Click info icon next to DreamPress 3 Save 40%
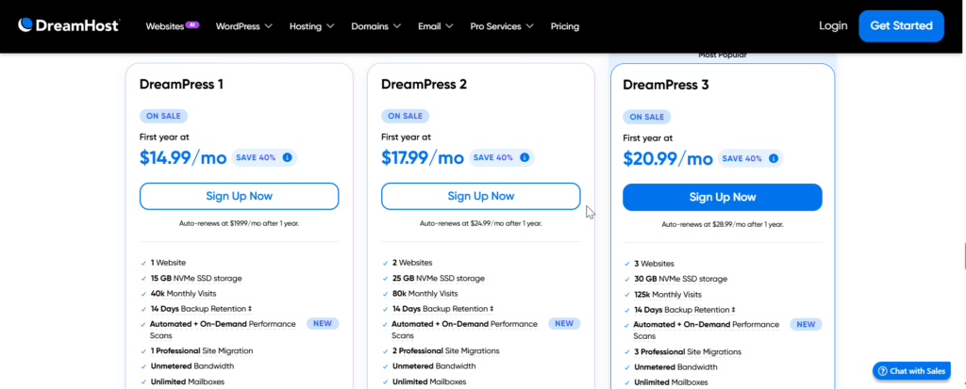966x389 pixels. pos(774,158)
